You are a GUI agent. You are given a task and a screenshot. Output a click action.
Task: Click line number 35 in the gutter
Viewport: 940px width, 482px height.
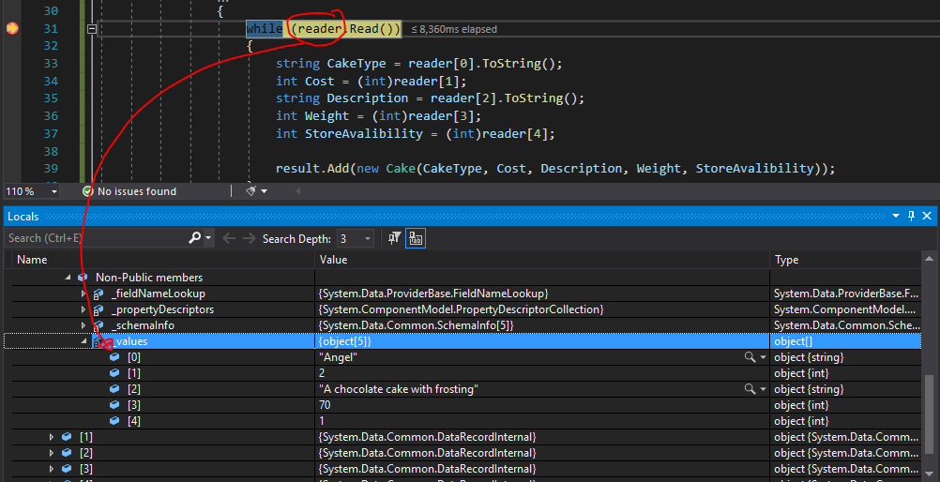coord(51,98)
